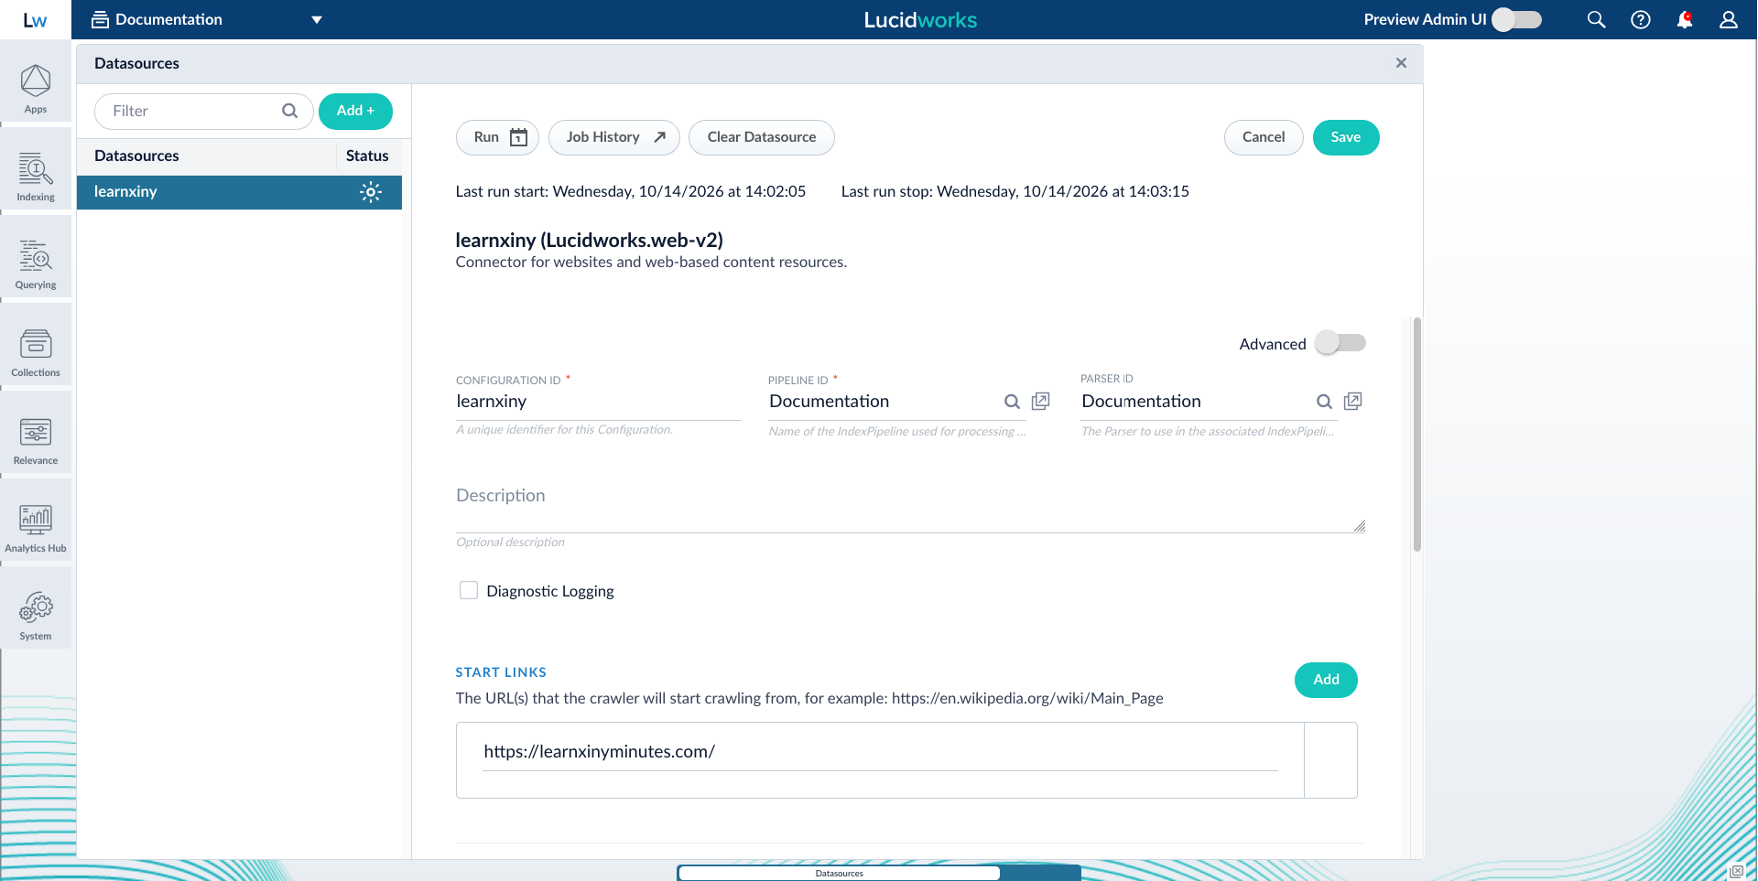Edit the Configuration ID field

coord(599,402)
